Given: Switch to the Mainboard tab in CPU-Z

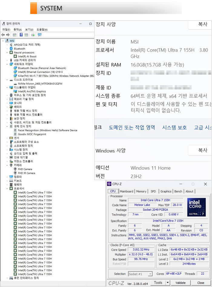Looking at the screenshot, I should coord(127,191).
